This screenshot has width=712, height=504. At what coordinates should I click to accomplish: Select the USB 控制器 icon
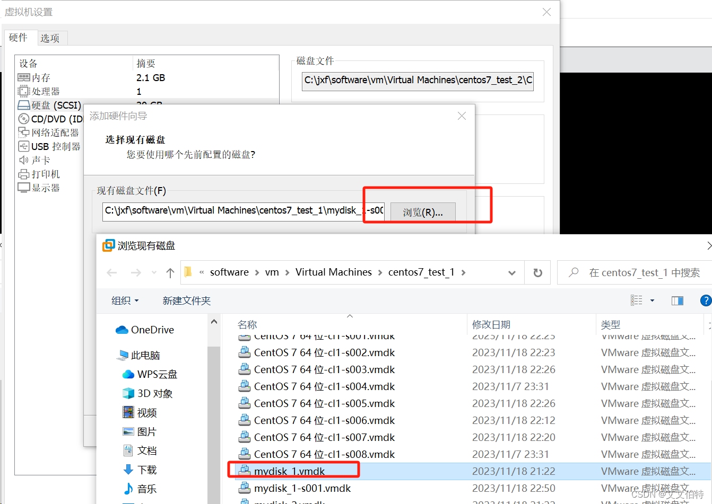coord(24,146)
